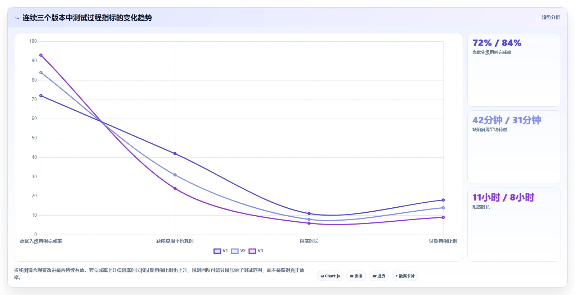
Task: Click the x-axis label 阻塞时长
Action: [x=309, y=241]
